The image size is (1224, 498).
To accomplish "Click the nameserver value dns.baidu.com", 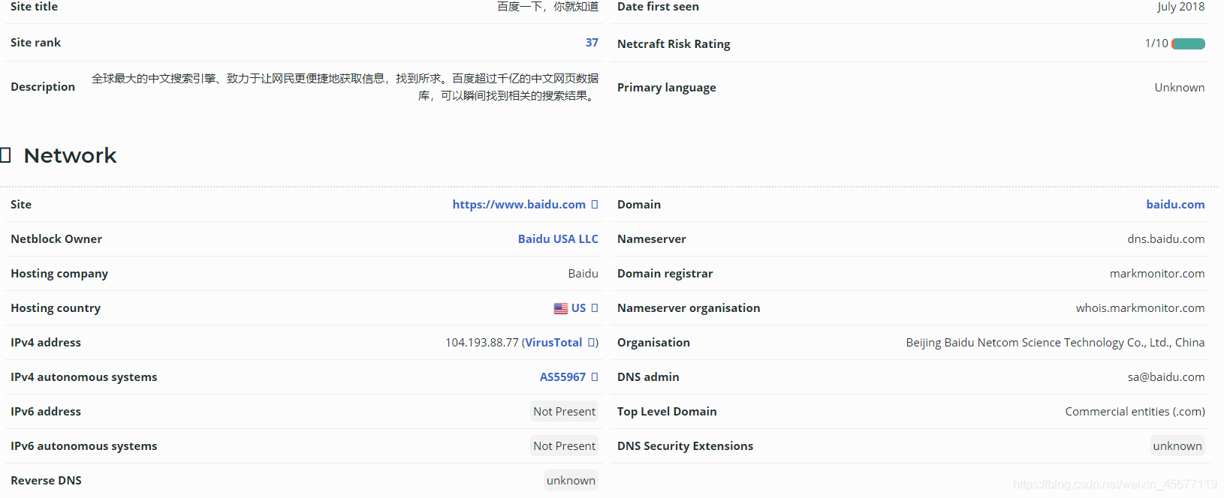I will pyautogui.click(x=1165, y=239).
